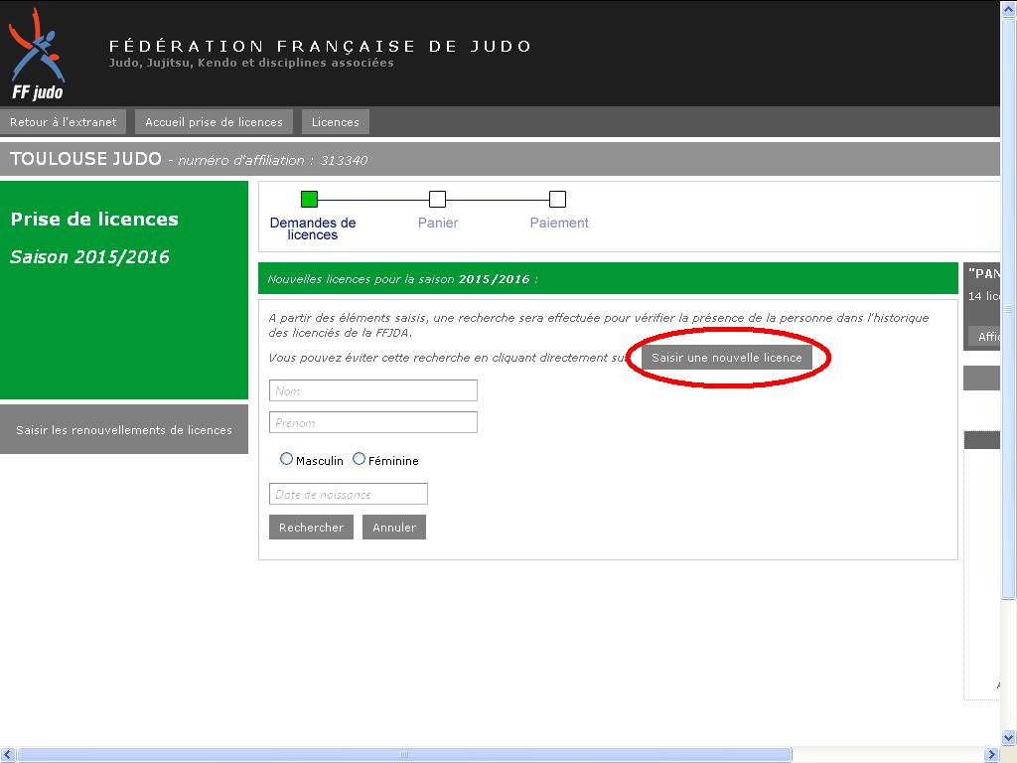This screenshot has width=1017, height=763.
Task: Click the vertical scrollbar down arrow
Action: point(1009,738)
